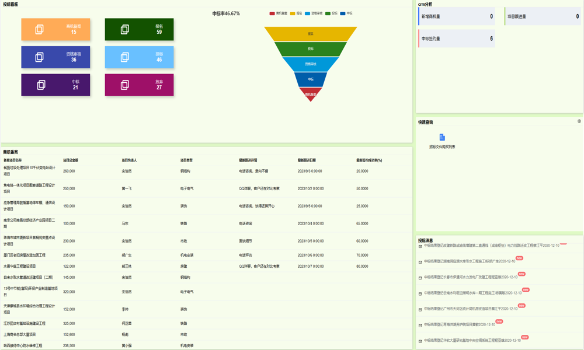This screenshot has width=584, height=350.
Task: Click the 320,000 amount cell
Action: point(69,292)
